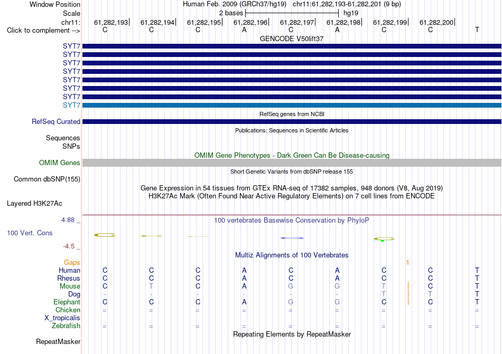Screen dimensions: 502x354
Task: Click the 4.88 PhyloP upper scale value
Action: (x=68, y=220)
